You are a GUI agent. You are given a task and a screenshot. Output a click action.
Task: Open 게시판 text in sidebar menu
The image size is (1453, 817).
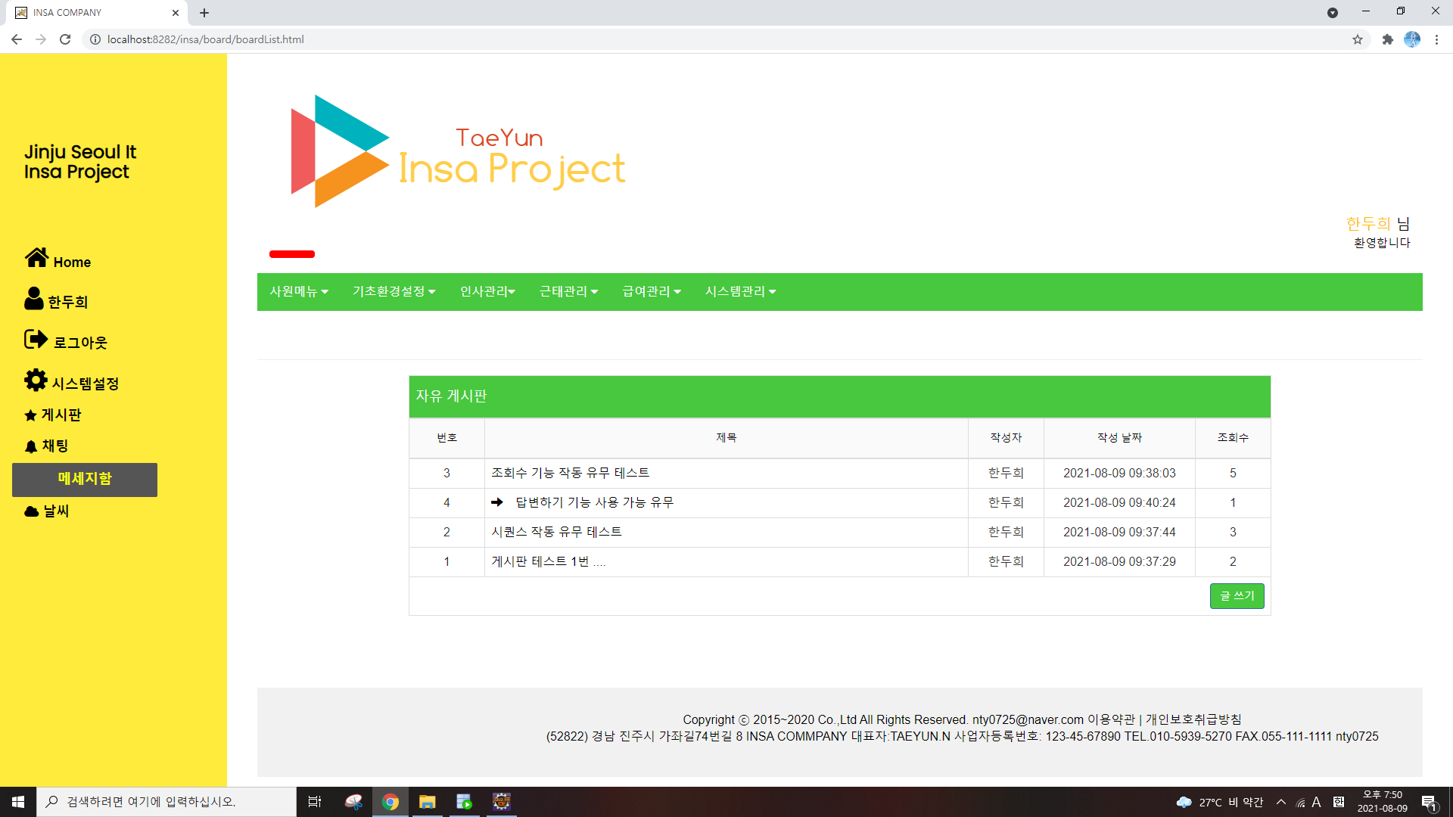[61, 415]
